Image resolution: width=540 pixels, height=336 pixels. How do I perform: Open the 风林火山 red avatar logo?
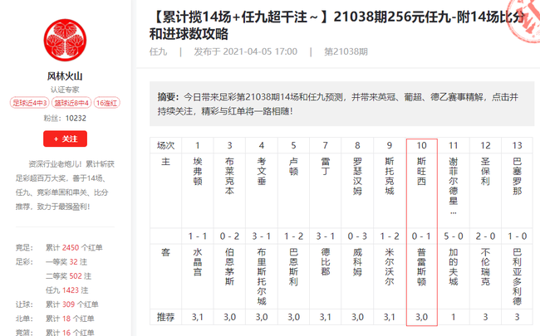click(x=65, y=41)
